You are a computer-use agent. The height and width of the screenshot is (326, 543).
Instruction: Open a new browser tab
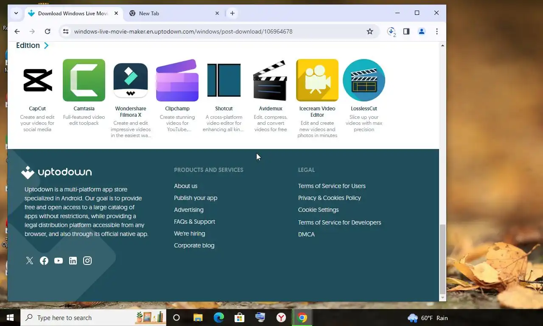tap(232, 13)
